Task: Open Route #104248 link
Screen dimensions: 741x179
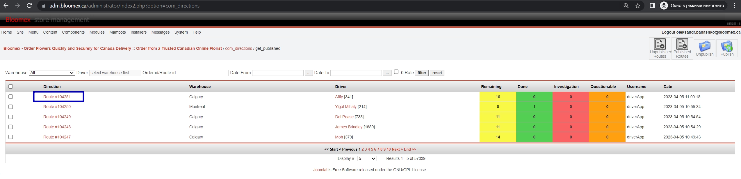Action: [57, 127]
